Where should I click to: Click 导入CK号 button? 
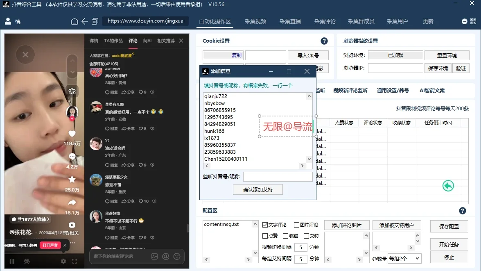[x=308, y=55]
